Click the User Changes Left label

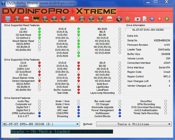pos(138,81)
